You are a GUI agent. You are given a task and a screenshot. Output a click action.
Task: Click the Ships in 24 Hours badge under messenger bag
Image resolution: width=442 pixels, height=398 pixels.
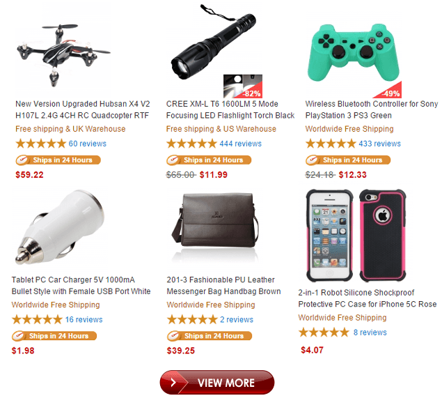[x=210, y=336]
